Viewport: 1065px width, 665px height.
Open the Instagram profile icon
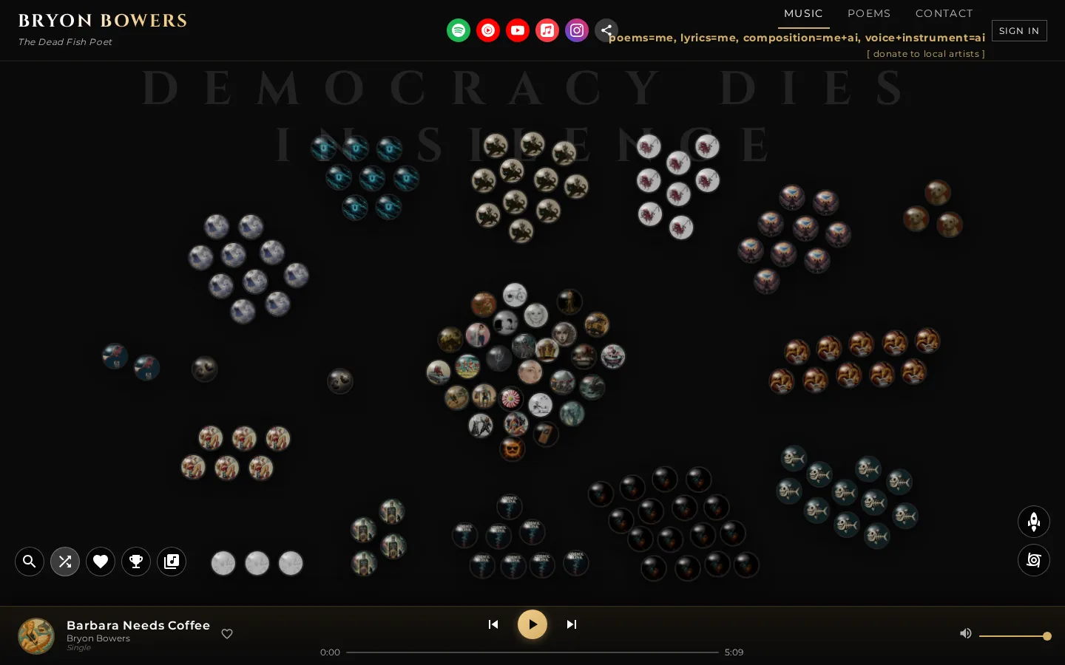point(577,30)
